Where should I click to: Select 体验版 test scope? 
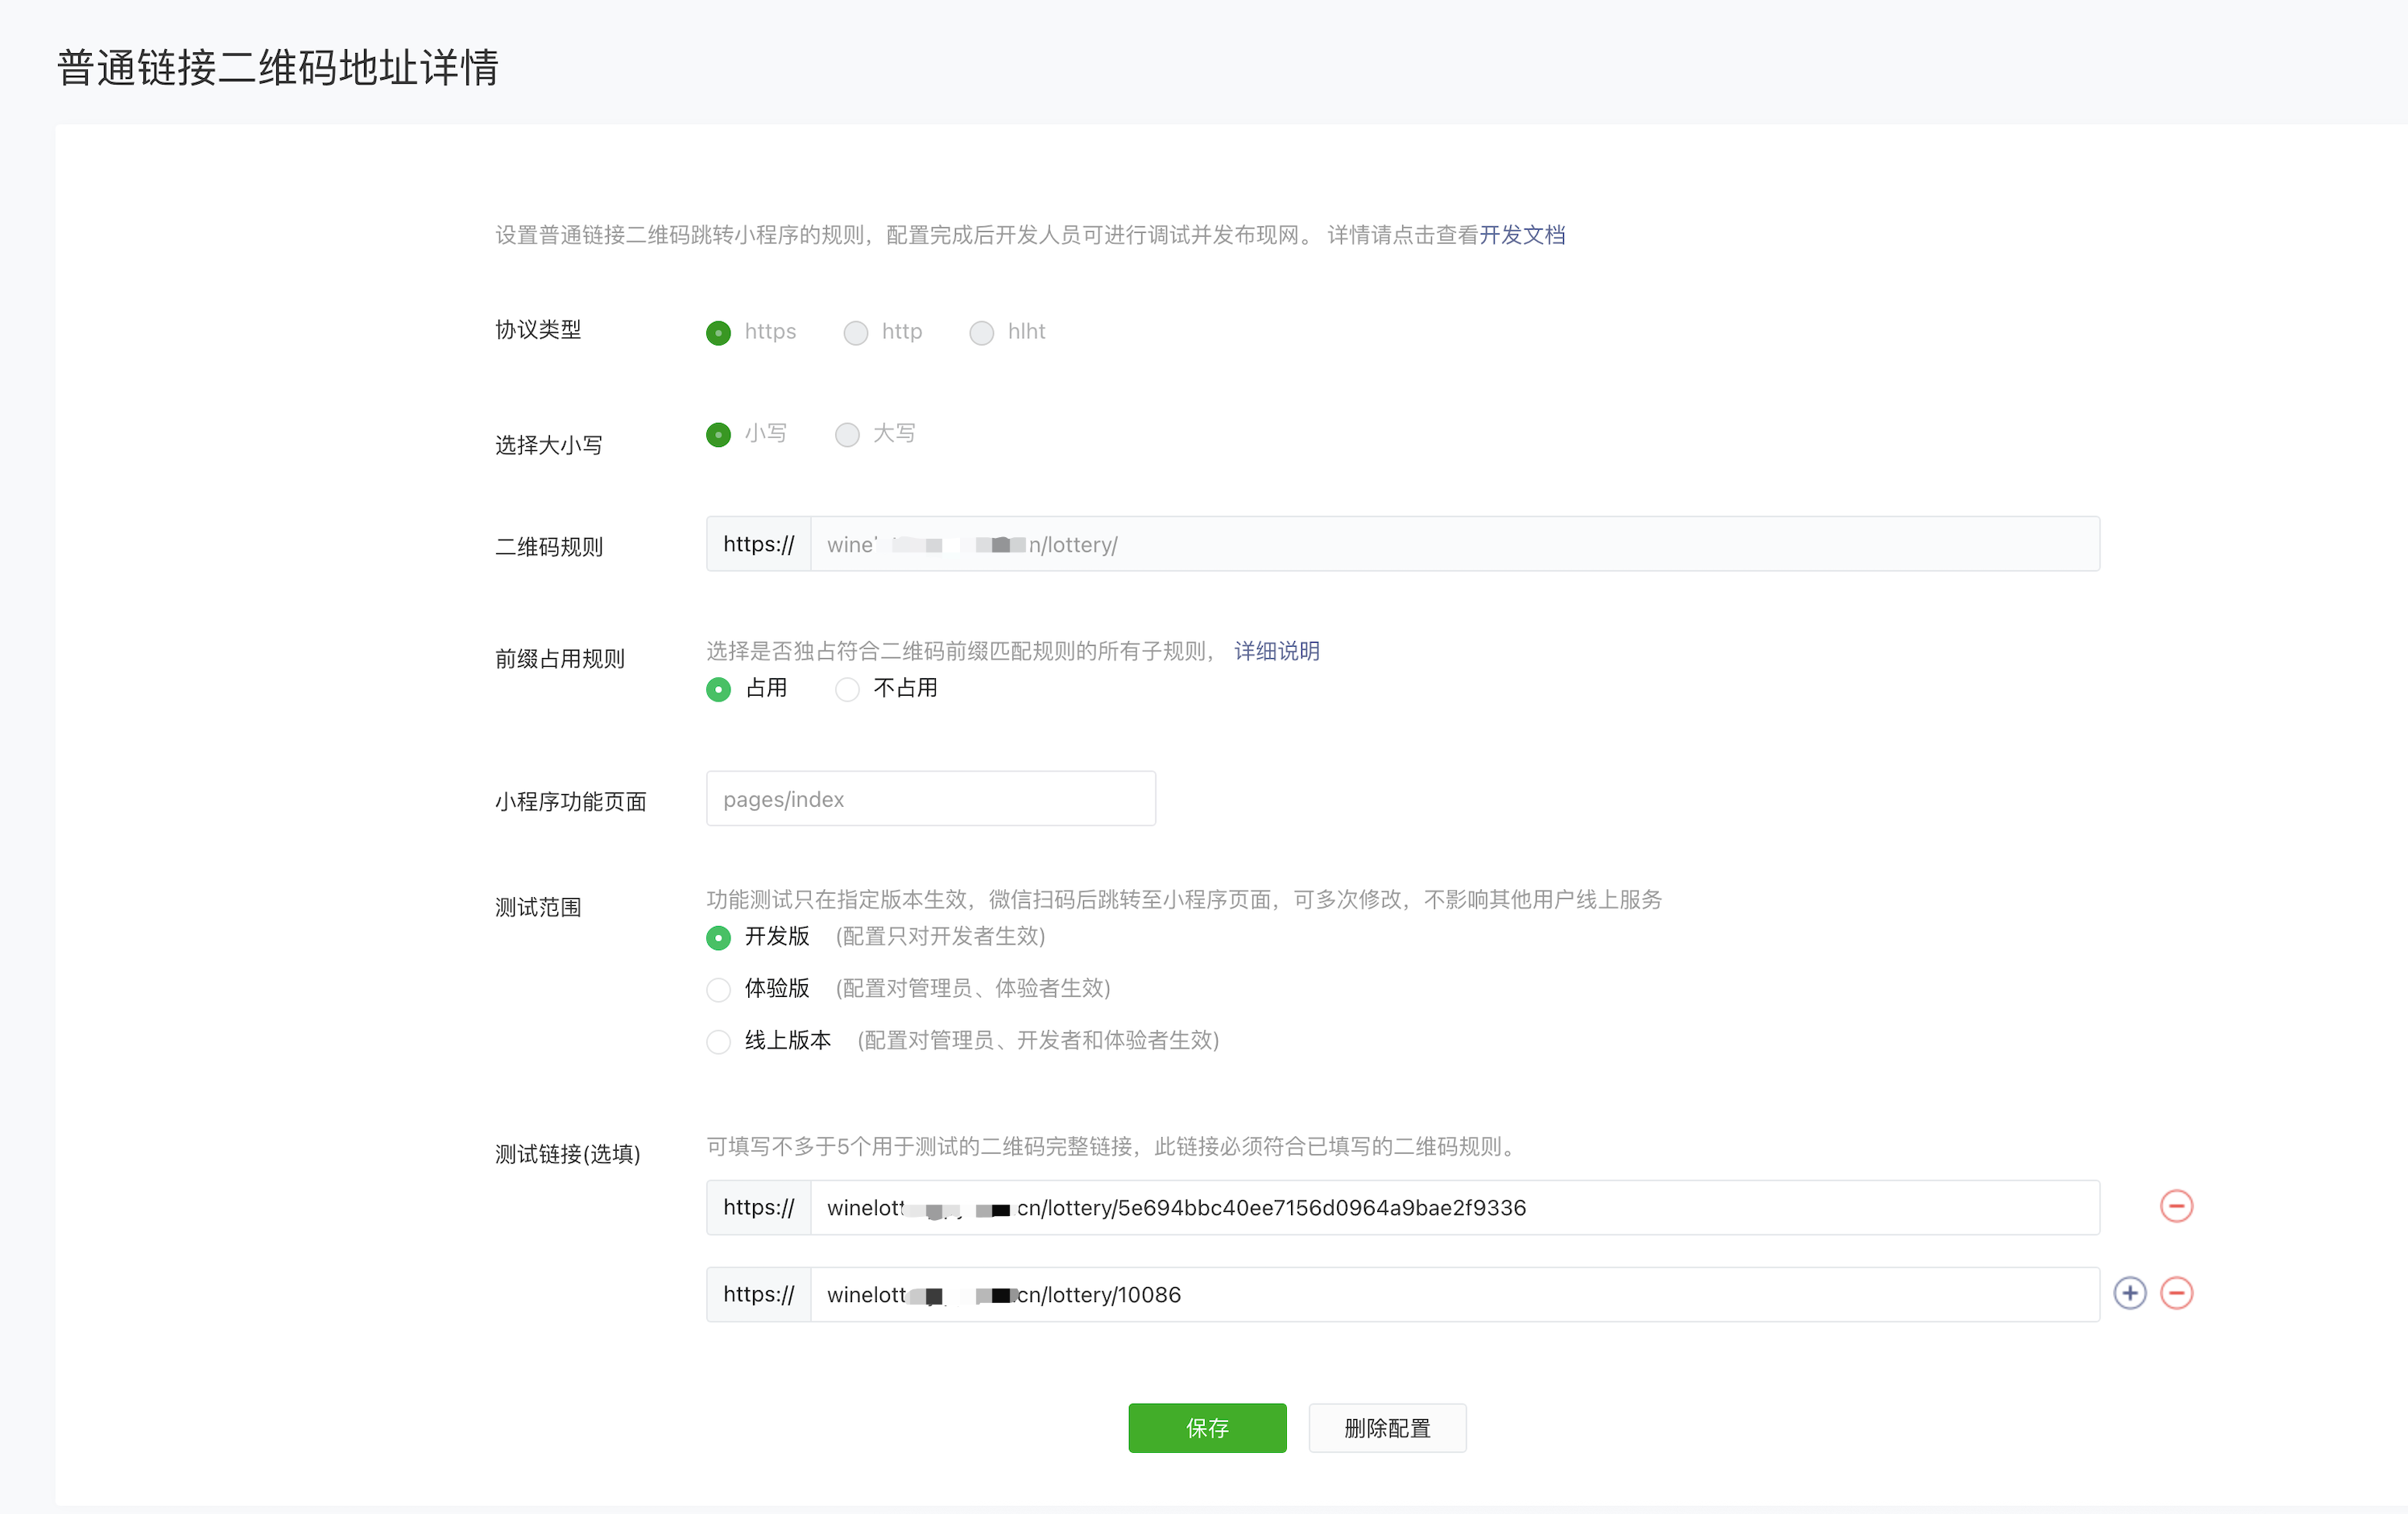coord(718,989)
